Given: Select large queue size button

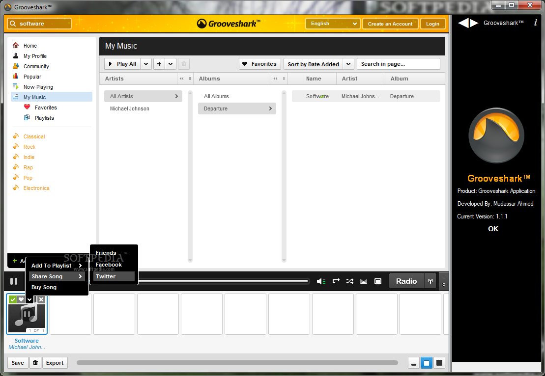Looking at the screenshot, I should click(x=439, y=363).
